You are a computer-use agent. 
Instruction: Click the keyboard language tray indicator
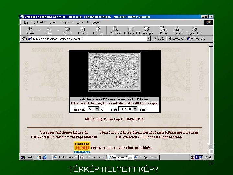point(197,157)
